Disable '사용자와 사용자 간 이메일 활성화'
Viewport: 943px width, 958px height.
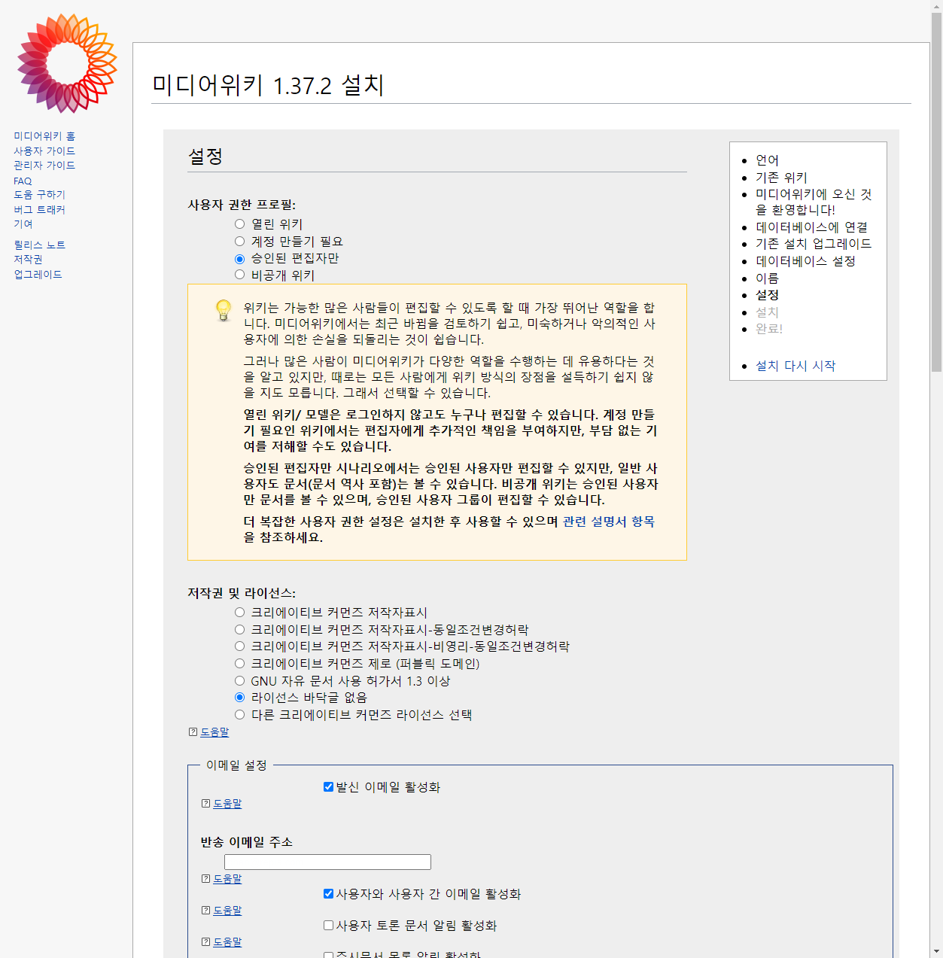pos(328,894)
